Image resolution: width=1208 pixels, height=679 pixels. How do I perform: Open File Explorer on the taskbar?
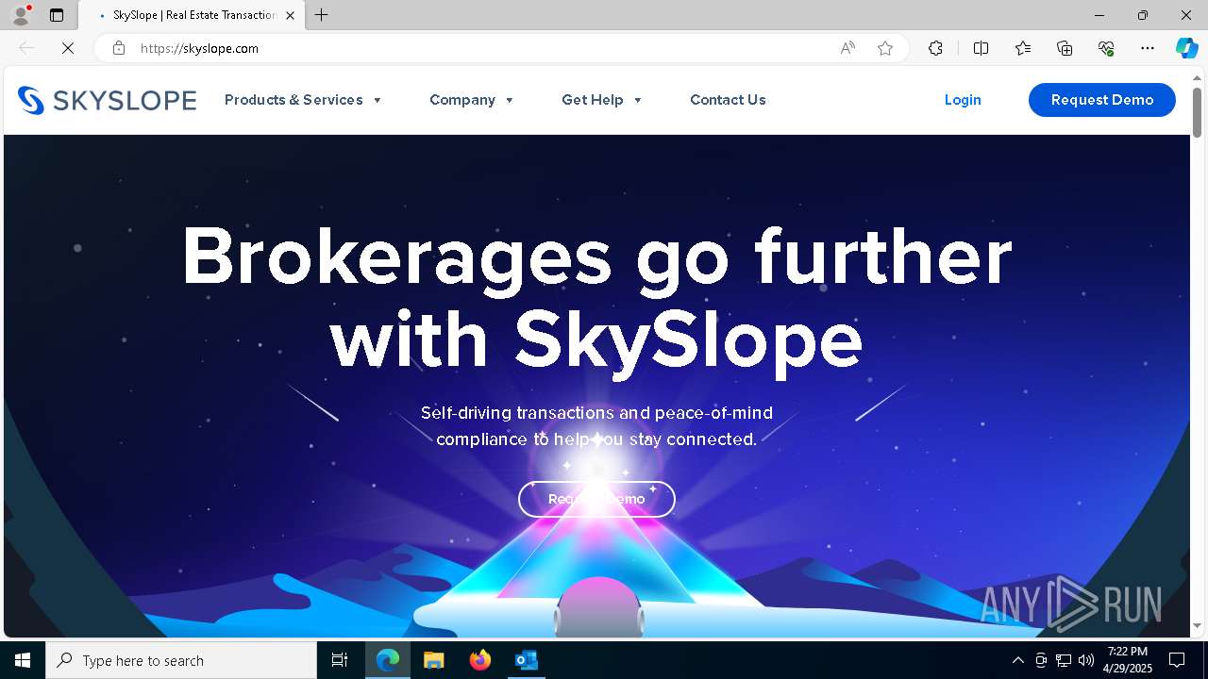pos(433,660)
